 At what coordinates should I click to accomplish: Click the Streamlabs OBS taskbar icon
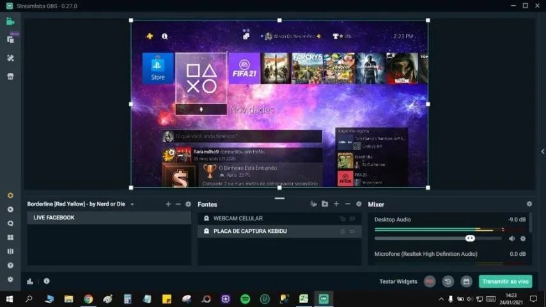click(x=324, y=299)
